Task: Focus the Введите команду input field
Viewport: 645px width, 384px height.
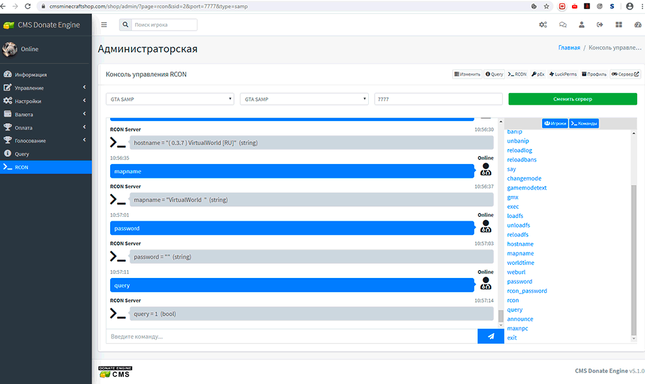Action: click(x=291, y=336)
